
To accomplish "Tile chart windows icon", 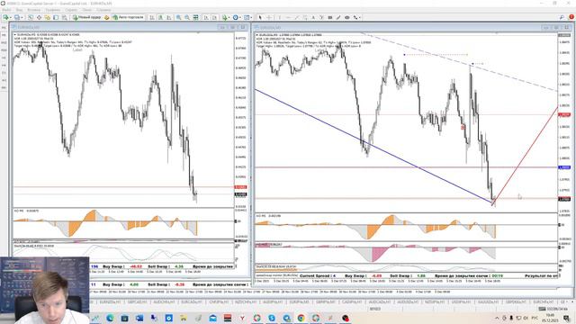I will (x=196, y=17).
